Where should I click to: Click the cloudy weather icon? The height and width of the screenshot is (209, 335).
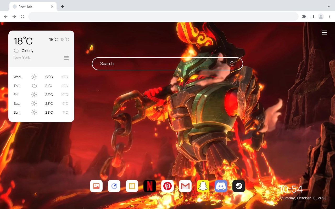tap(16, 51)
